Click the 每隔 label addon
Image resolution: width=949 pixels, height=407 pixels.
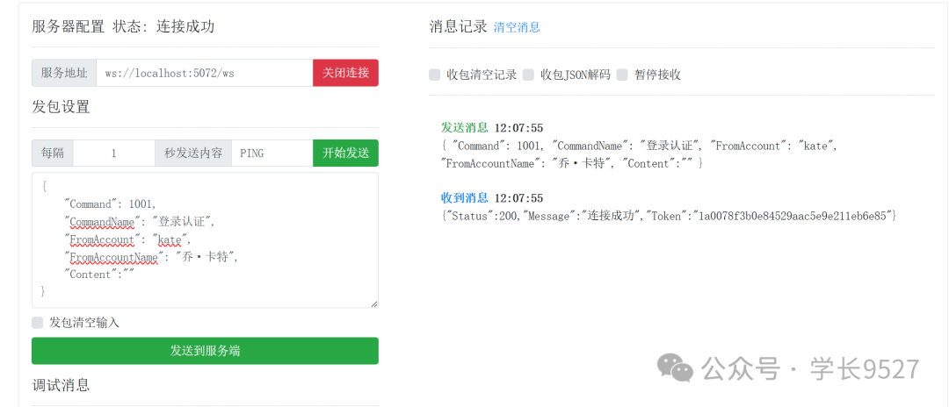53,153
